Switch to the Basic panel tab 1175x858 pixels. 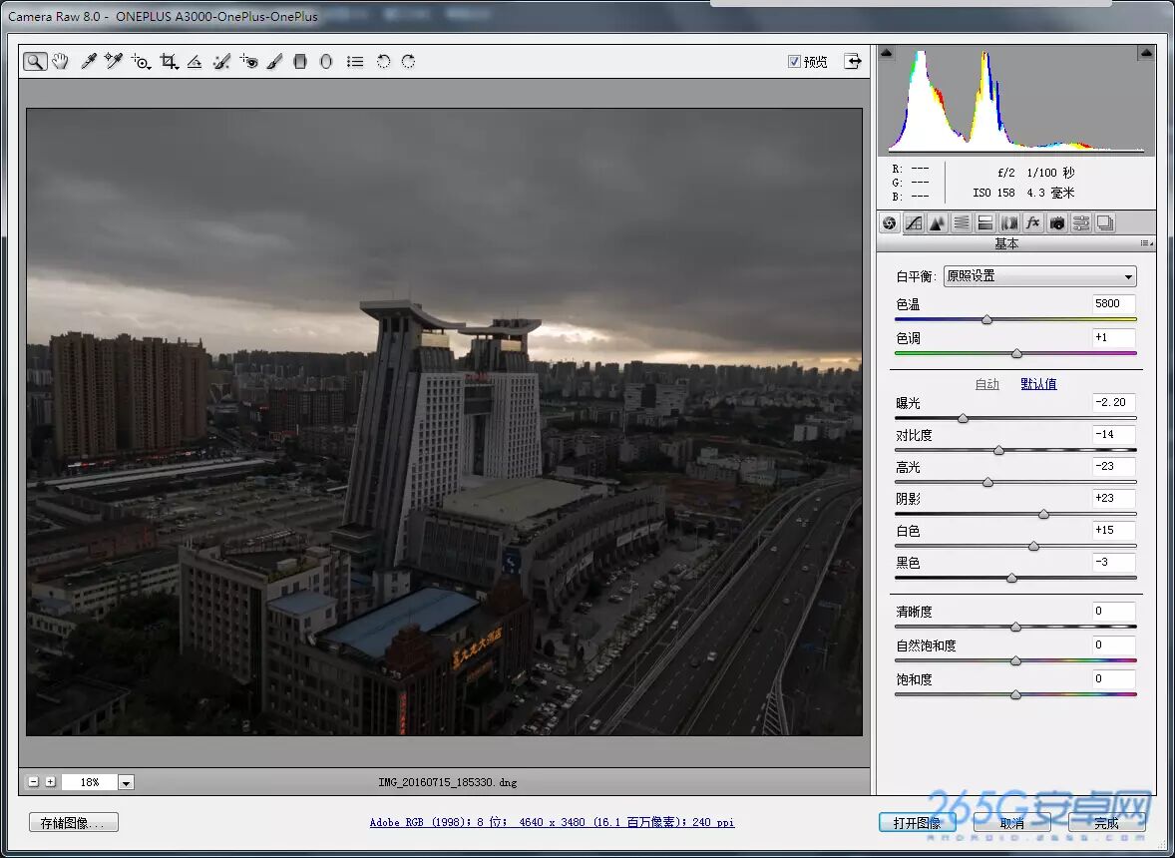tap(890, 222)
